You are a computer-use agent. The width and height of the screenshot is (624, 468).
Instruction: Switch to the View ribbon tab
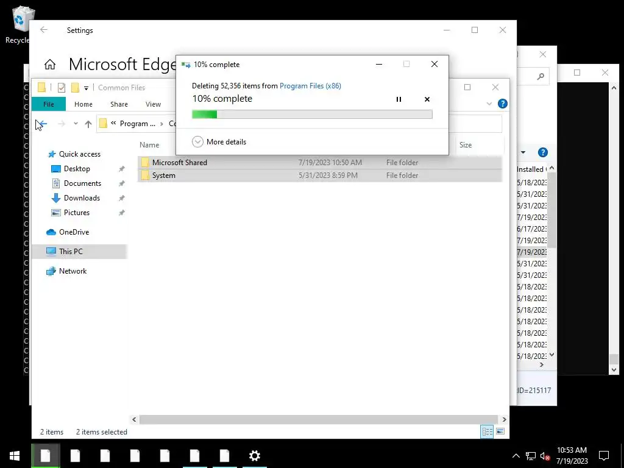(x=153, y=104)
